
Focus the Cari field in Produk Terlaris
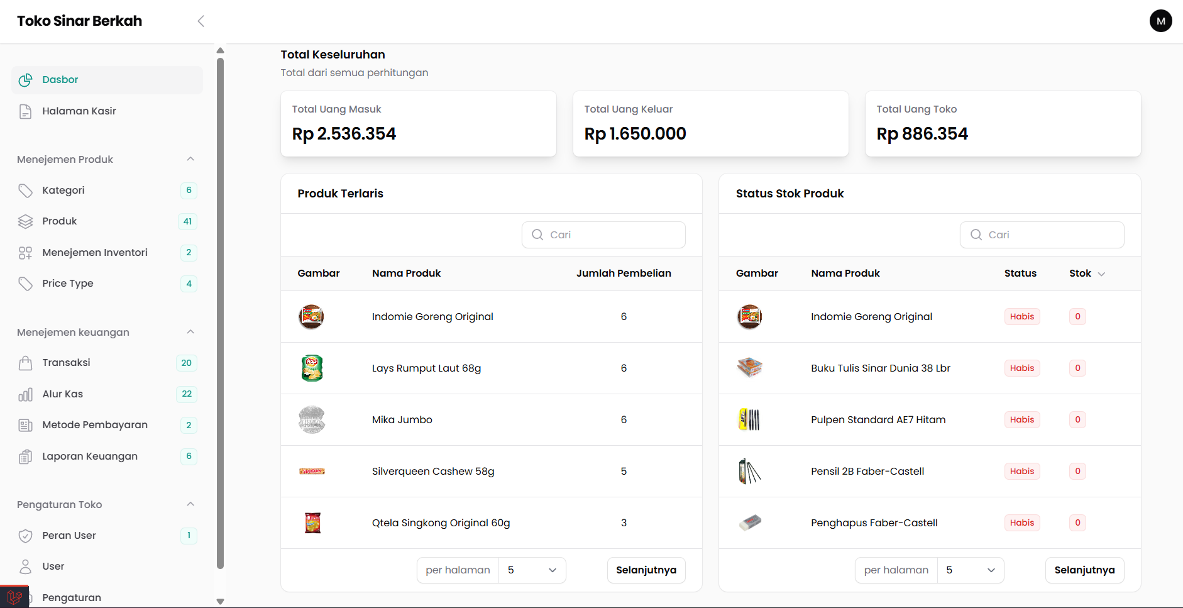point(603,235)
